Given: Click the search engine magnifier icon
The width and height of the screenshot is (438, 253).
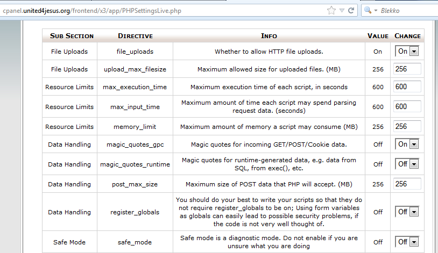Looking at the screenshot, I should [369, 10].
